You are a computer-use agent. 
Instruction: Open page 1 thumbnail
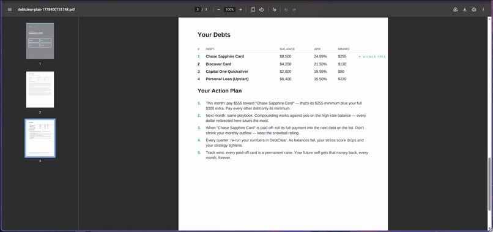(x=40, y=40)
